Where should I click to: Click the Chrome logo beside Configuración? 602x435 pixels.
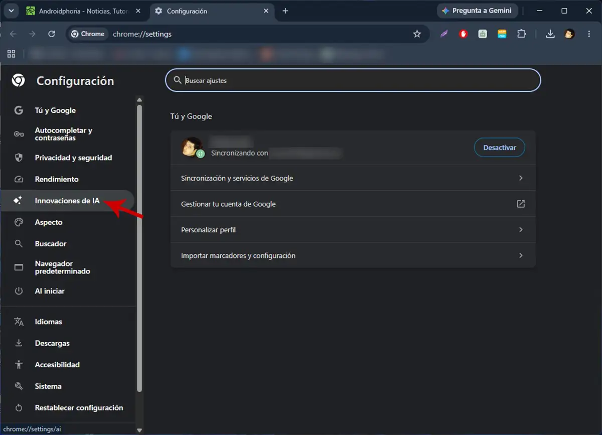(19, 80)
